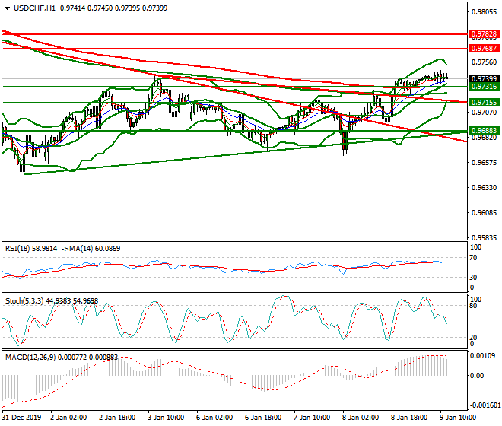The height and width of the screenshot is (426, 502).
Task: Select the RSI(18) indicator label
Action: (x=18, y=249)
